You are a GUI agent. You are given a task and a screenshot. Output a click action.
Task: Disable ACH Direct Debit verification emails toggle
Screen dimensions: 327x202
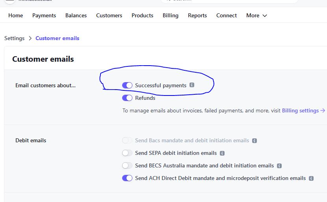(x=127, y=178)
